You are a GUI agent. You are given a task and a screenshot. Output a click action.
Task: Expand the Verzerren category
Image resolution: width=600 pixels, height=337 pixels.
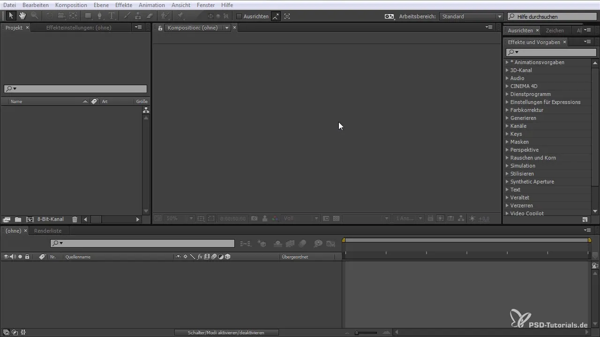507,205
